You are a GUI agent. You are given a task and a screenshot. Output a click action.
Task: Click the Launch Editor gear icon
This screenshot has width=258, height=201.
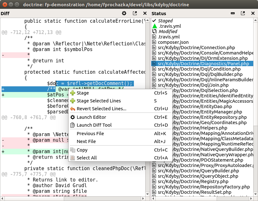click(x=73, y=117)
